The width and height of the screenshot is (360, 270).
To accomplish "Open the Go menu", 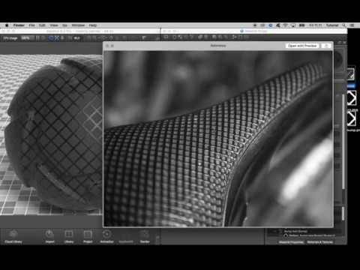I will [x=64, y=25].
